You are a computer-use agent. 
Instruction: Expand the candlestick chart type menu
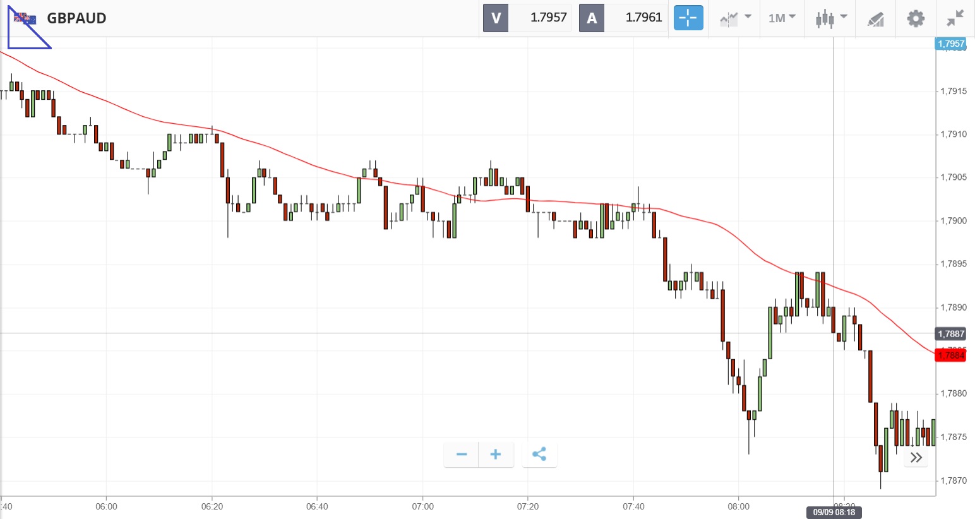[x=830, y=18]
